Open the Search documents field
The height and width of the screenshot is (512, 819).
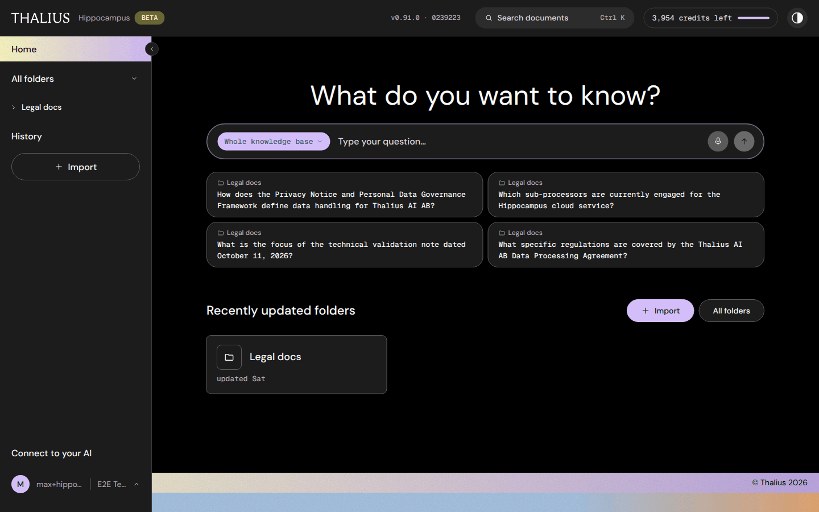[555, 18]
